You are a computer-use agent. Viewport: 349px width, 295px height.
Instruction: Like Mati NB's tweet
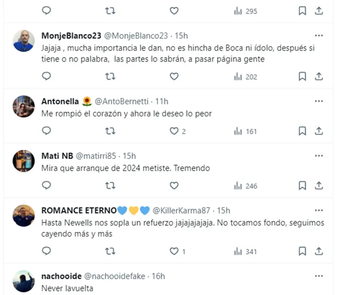174,186
